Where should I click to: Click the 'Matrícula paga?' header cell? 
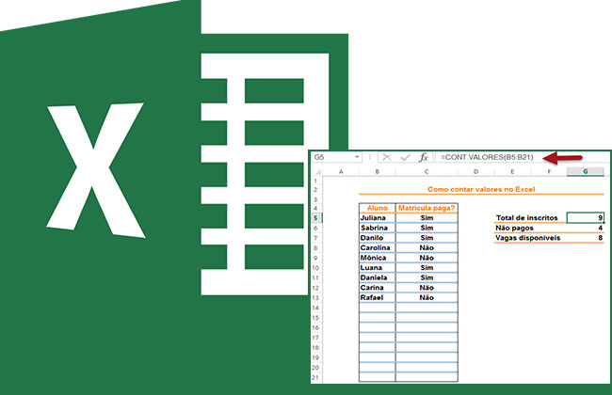pos(427,208)
